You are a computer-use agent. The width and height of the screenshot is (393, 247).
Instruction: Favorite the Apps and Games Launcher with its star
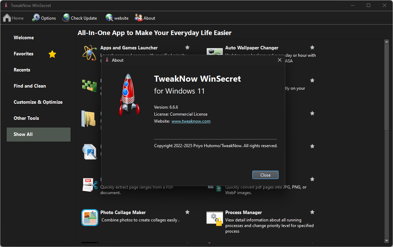pyautogui.click(x=187, y=47)
